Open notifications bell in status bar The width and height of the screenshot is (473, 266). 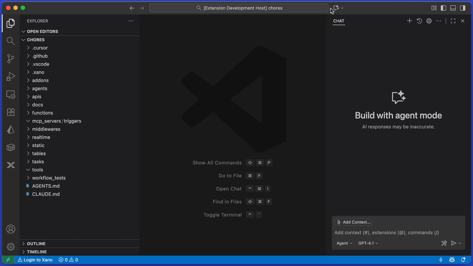[463, 260]
